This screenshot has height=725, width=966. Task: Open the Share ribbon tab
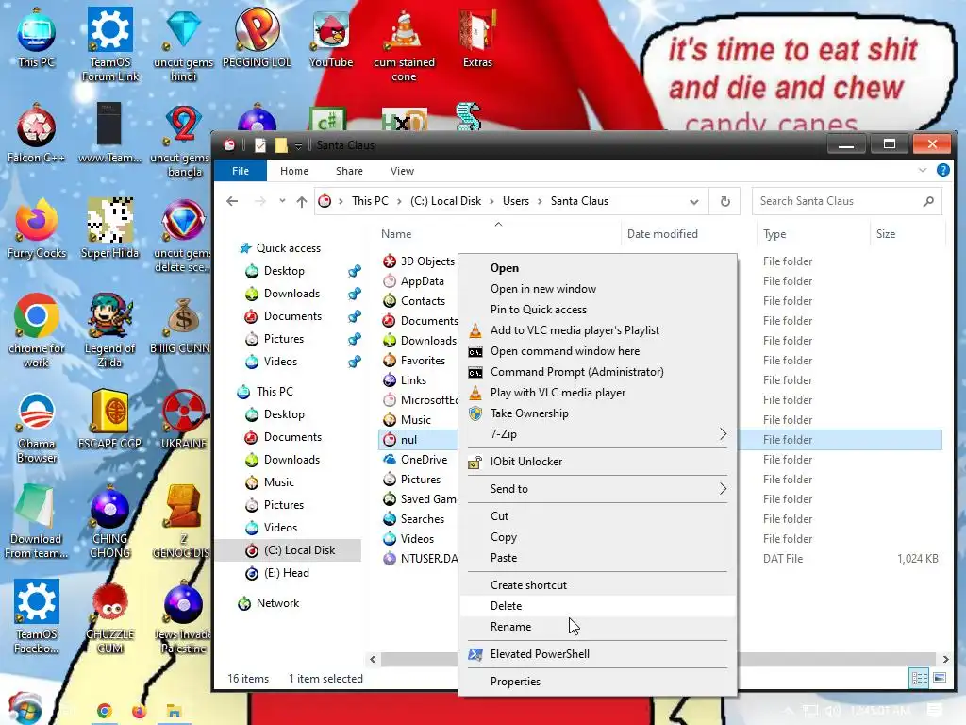[x=349, y=171]
